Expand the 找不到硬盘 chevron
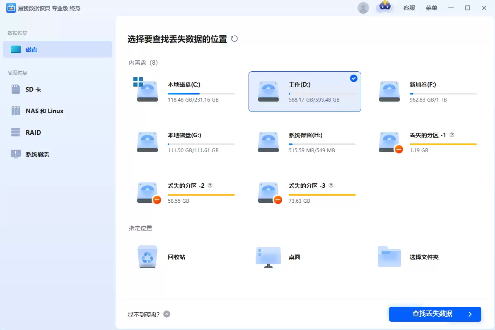The width and height of the screenshot is (495, 330). coord(167,314)
